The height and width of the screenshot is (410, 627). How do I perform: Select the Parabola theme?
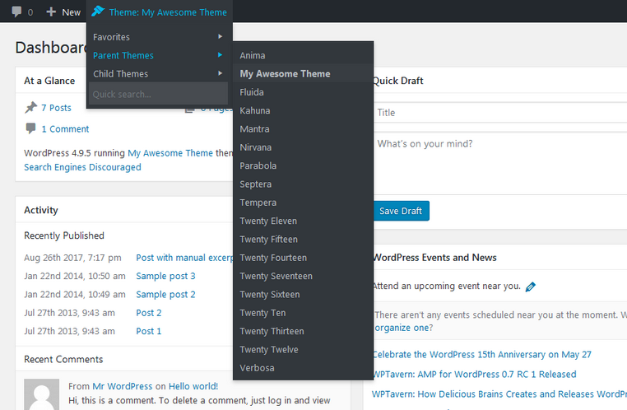[303, 165]
